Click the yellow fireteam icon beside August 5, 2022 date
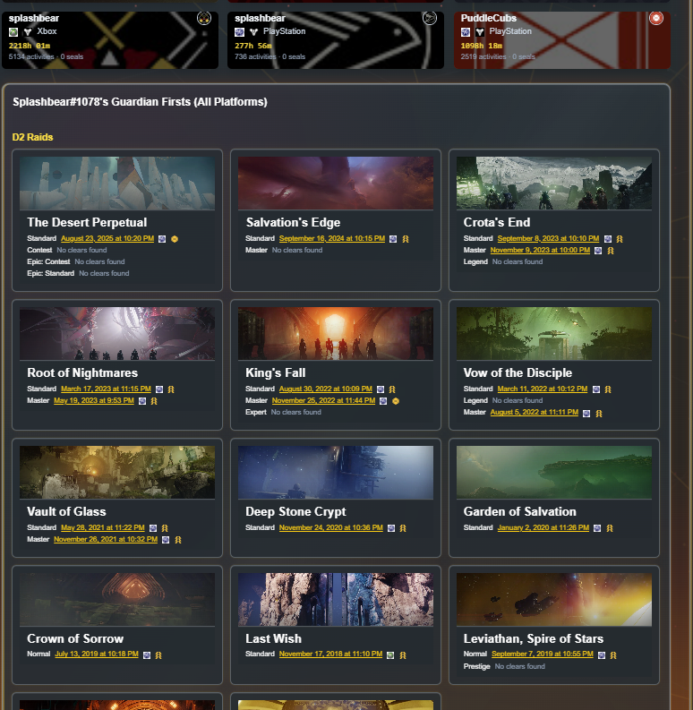693x710 pixels. tap(599, 414)
